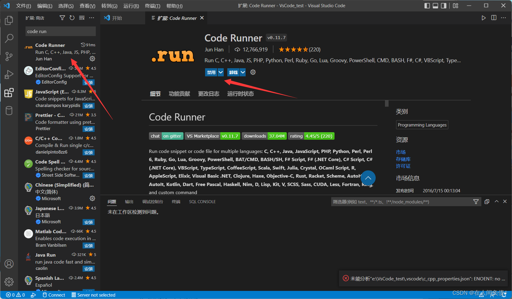This screenshot has height=299, width=512.
Task: Expand the Disable (禁用) dropdown arrow
Action: (221, 72)
